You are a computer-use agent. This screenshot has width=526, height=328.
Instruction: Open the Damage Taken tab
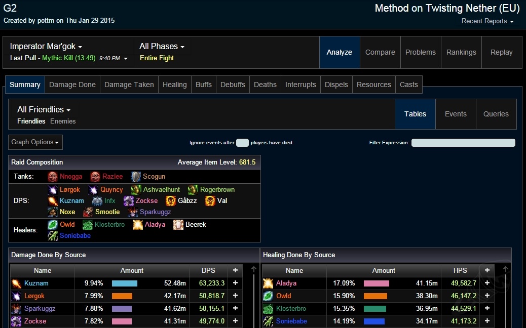129,85
